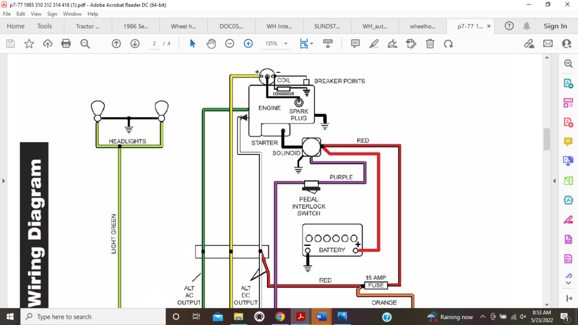The image size is (578, 325).
Task: Zoom in with the plus button
Action: point(248,44)
